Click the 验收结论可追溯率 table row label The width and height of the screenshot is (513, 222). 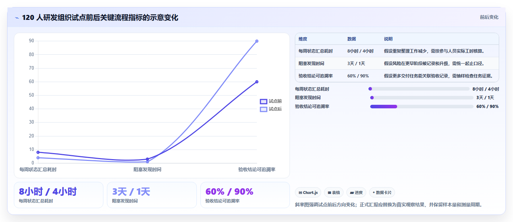(x=315, y=76)
